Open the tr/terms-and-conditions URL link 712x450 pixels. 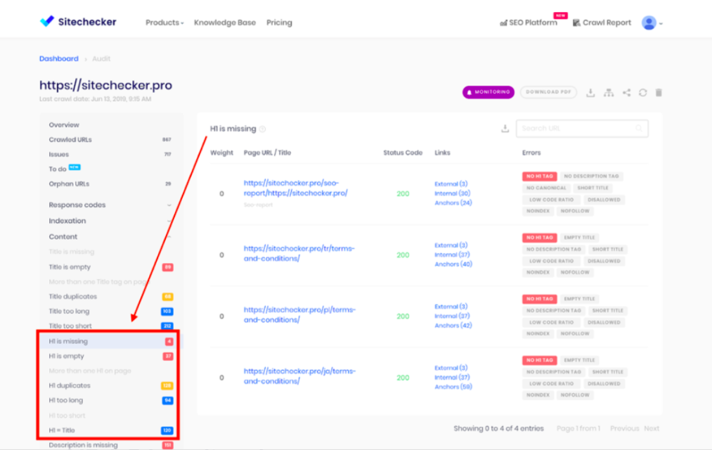point(299,253)
